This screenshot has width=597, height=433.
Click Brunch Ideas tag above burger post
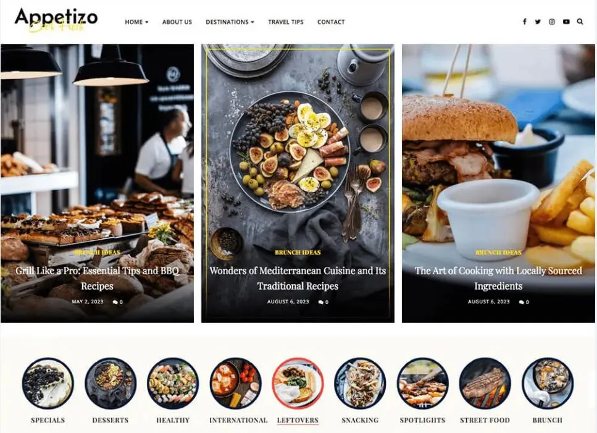498,253
